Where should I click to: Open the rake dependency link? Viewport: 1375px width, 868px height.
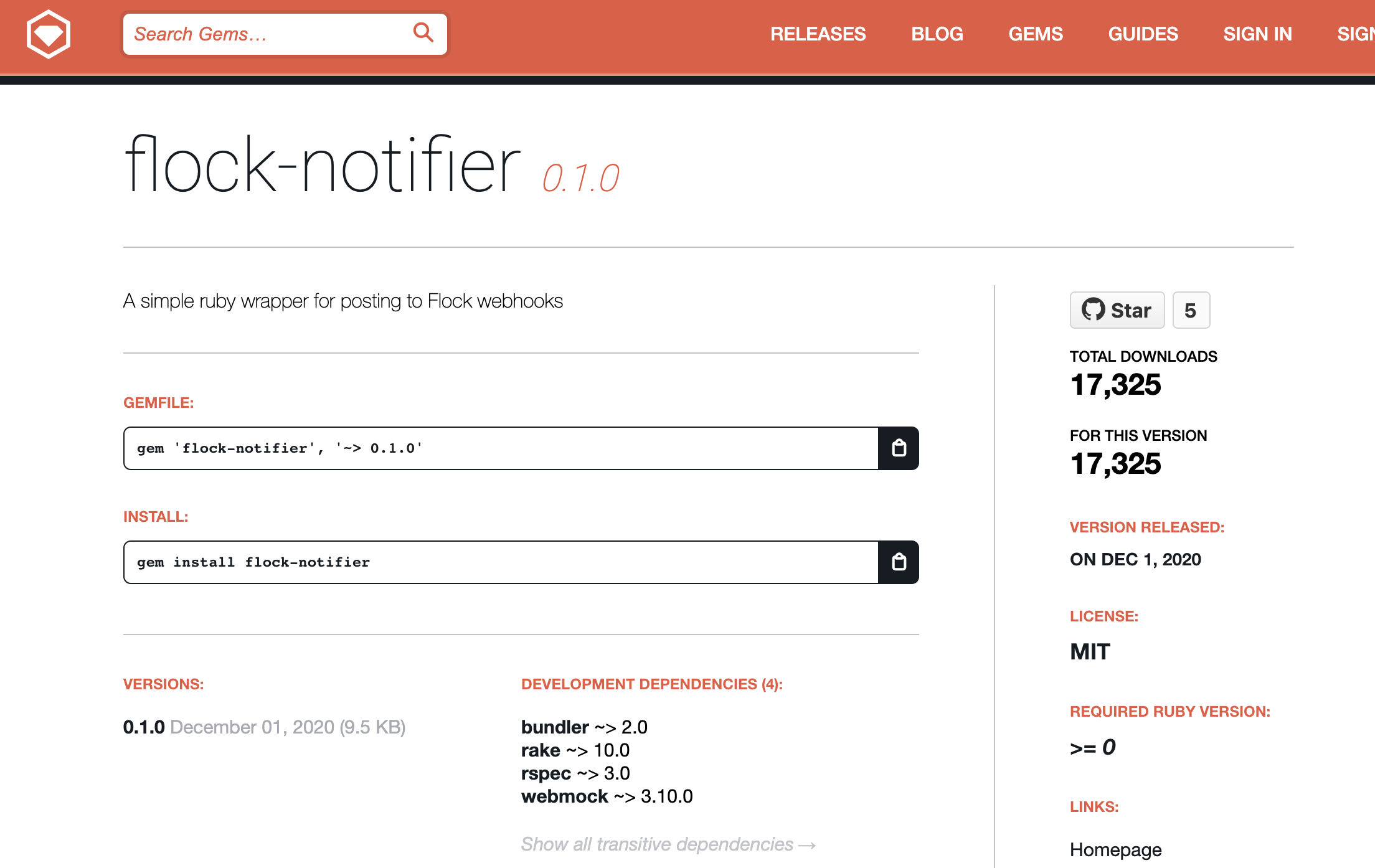tap(541, 750)
